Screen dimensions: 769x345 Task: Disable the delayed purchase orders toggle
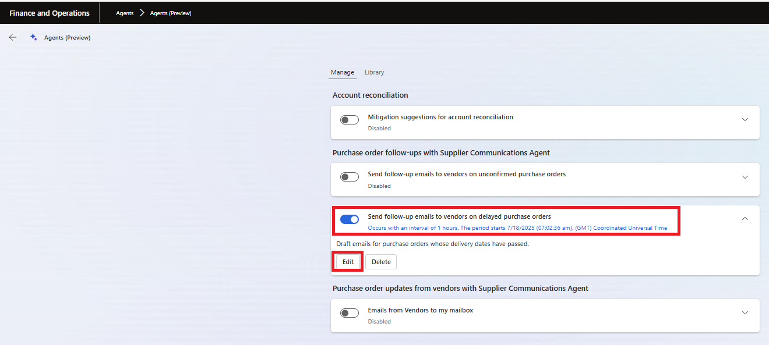pos(350,219)
